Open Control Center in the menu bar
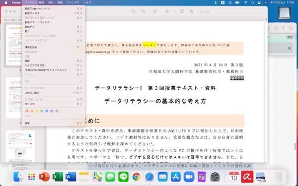Screen dimensions: 298x186 259,2
